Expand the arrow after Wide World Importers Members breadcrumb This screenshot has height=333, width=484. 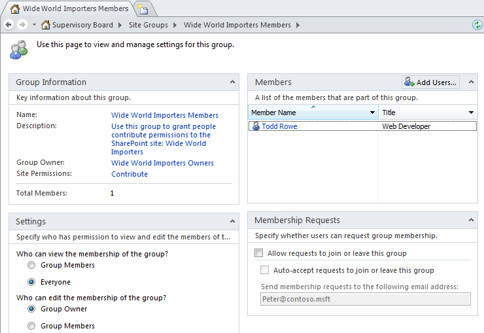tap(298, 25)
